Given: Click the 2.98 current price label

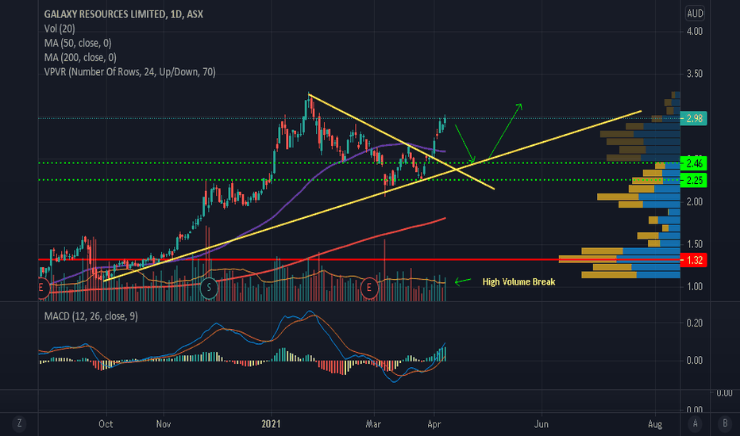Looking at the screenshot, I should point(694,118).
